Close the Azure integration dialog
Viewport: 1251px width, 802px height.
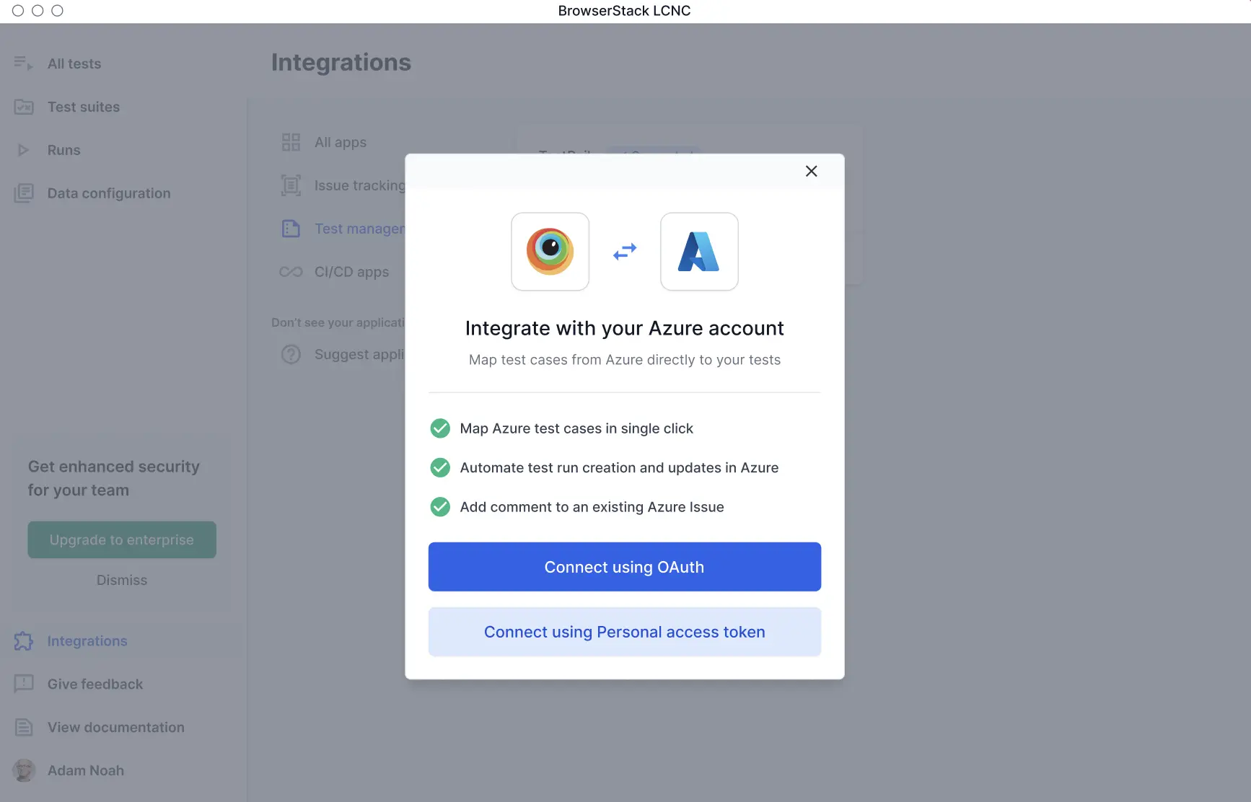point(811,171)
